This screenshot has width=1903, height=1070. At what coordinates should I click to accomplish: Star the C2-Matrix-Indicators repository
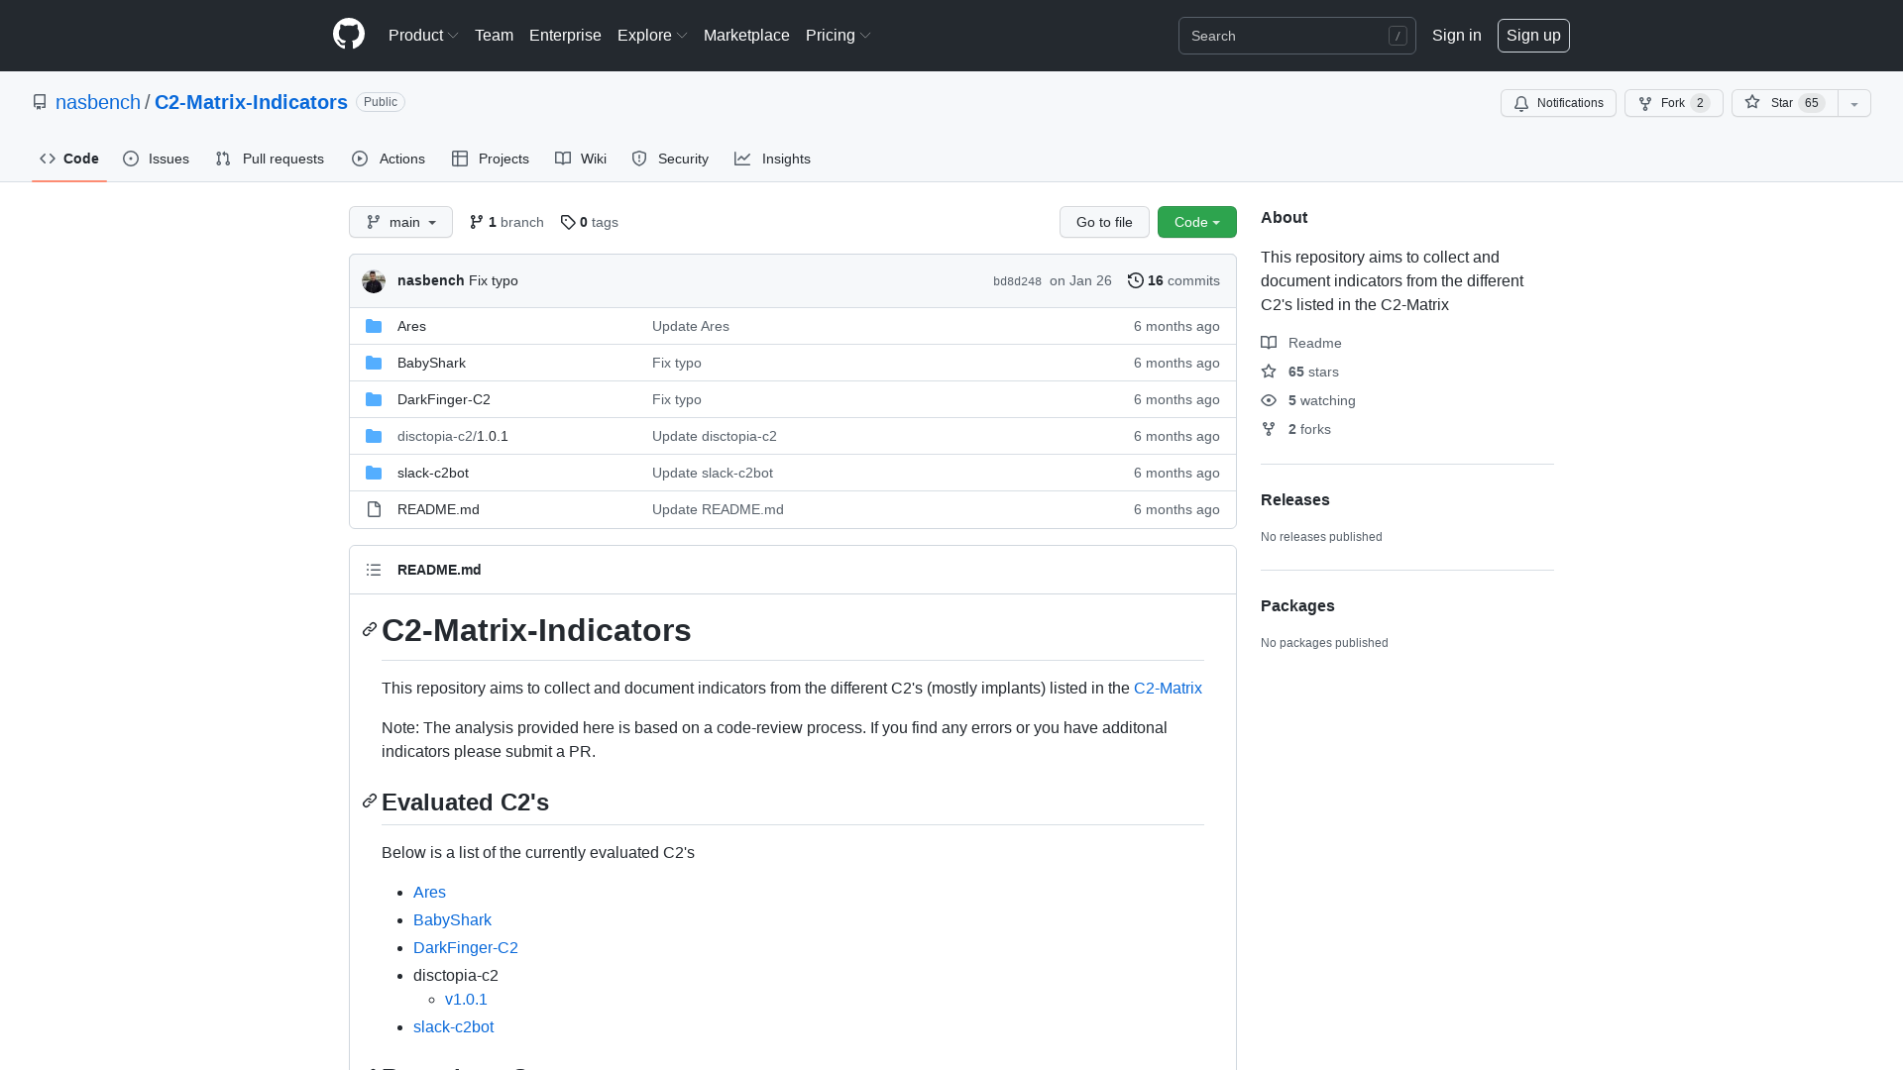point(1784,103)
